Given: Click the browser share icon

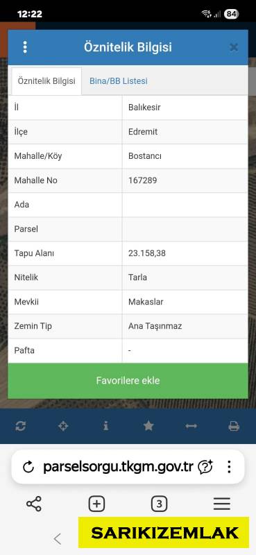Looking at the screenshot, I should pos(33,504).
